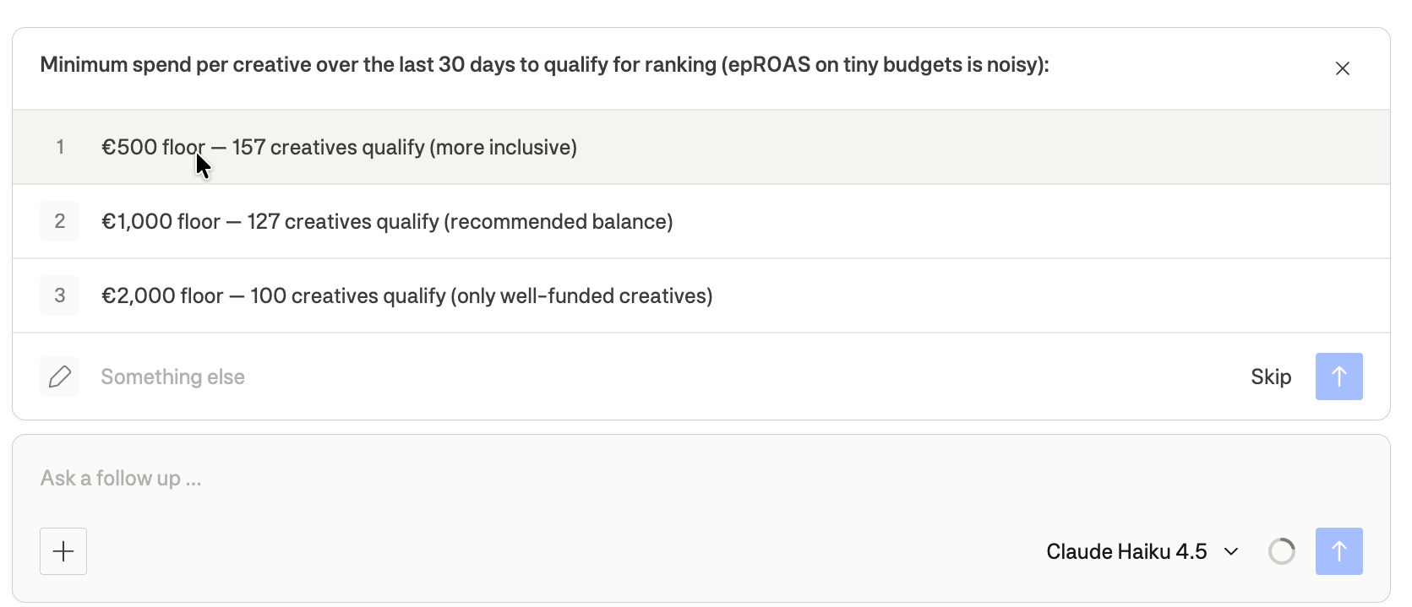
Task: Click the loading spinner indicator
Action: coord(1281,551)
